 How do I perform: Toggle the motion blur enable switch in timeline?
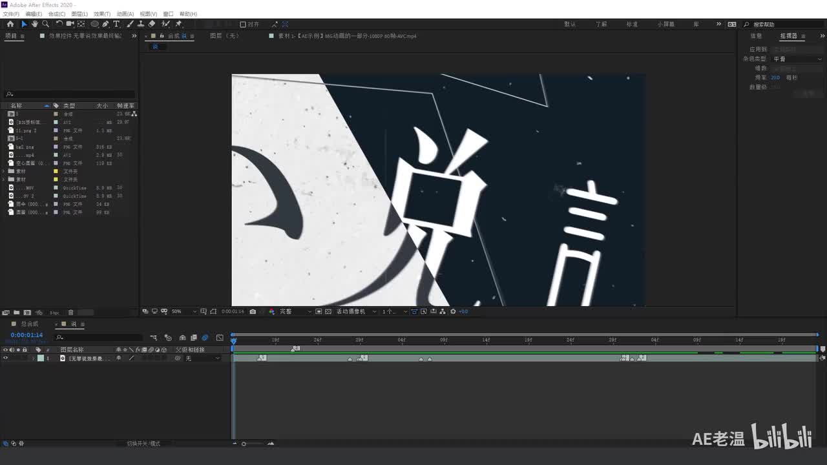pyautogui.click(x=205, y=338)
